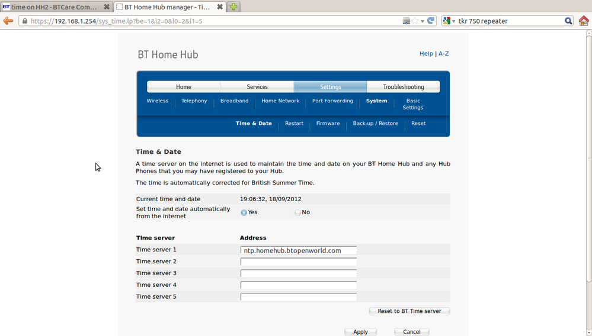Screen dimensions: 592x336
Task: Open the Home tab in hub manager
Action: (x=184, y=86)
